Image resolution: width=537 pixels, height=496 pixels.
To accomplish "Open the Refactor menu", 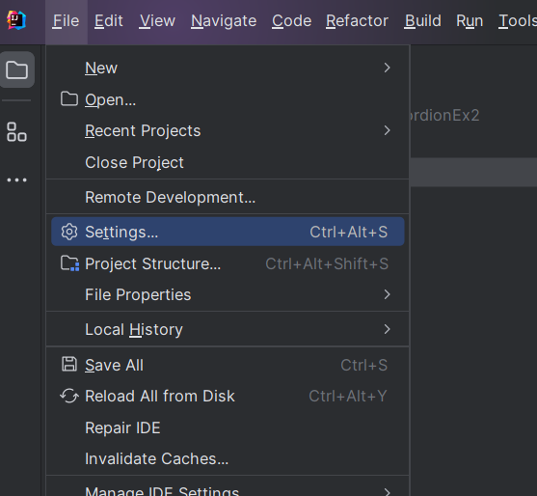I will point(357,21).
